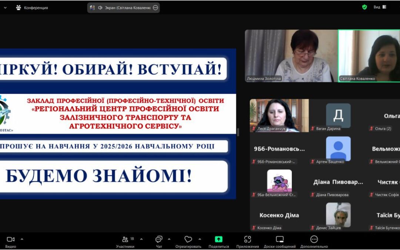
Task: Open the Участники participants panel
Action: click(125, 241)
